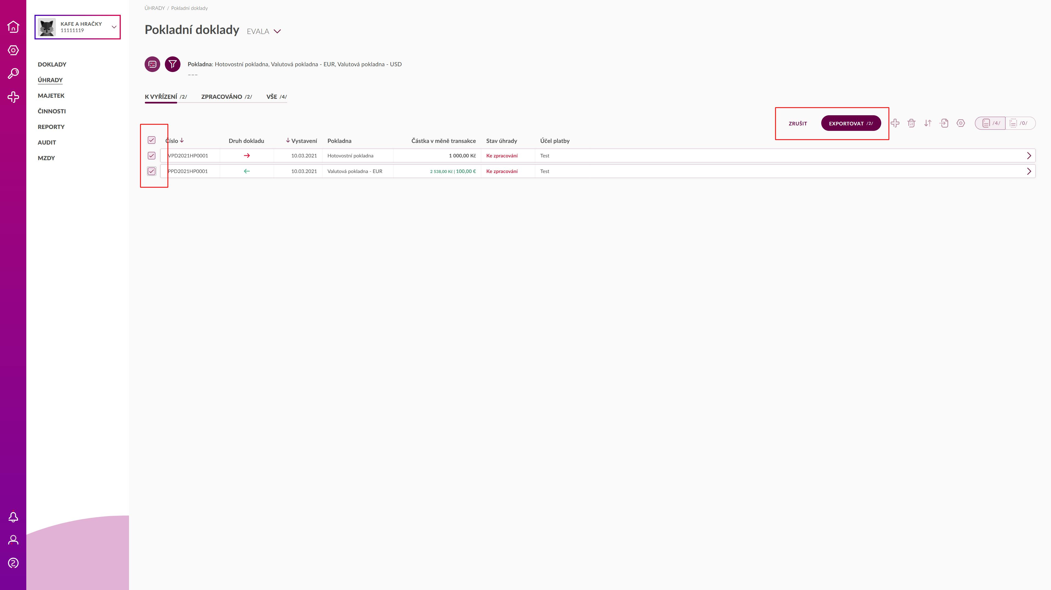Open the green incoming arrow for PPD2021HP0001
1051x590 pixels.
point(246,171)
